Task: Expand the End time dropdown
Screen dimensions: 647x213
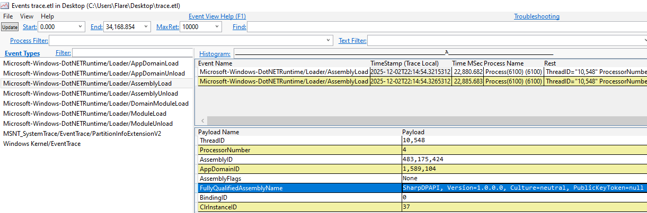Action: (146, 27)
